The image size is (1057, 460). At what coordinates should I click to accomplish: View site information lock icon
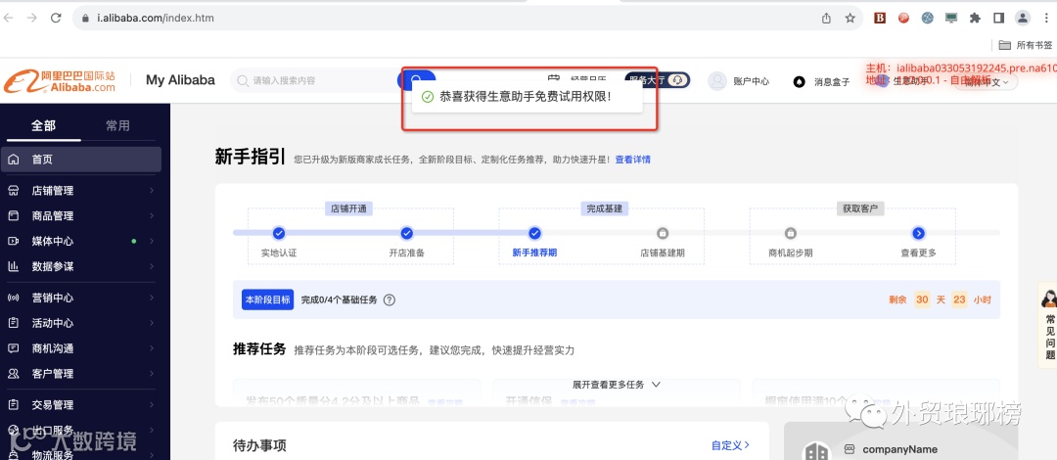(x=85, y=19)
